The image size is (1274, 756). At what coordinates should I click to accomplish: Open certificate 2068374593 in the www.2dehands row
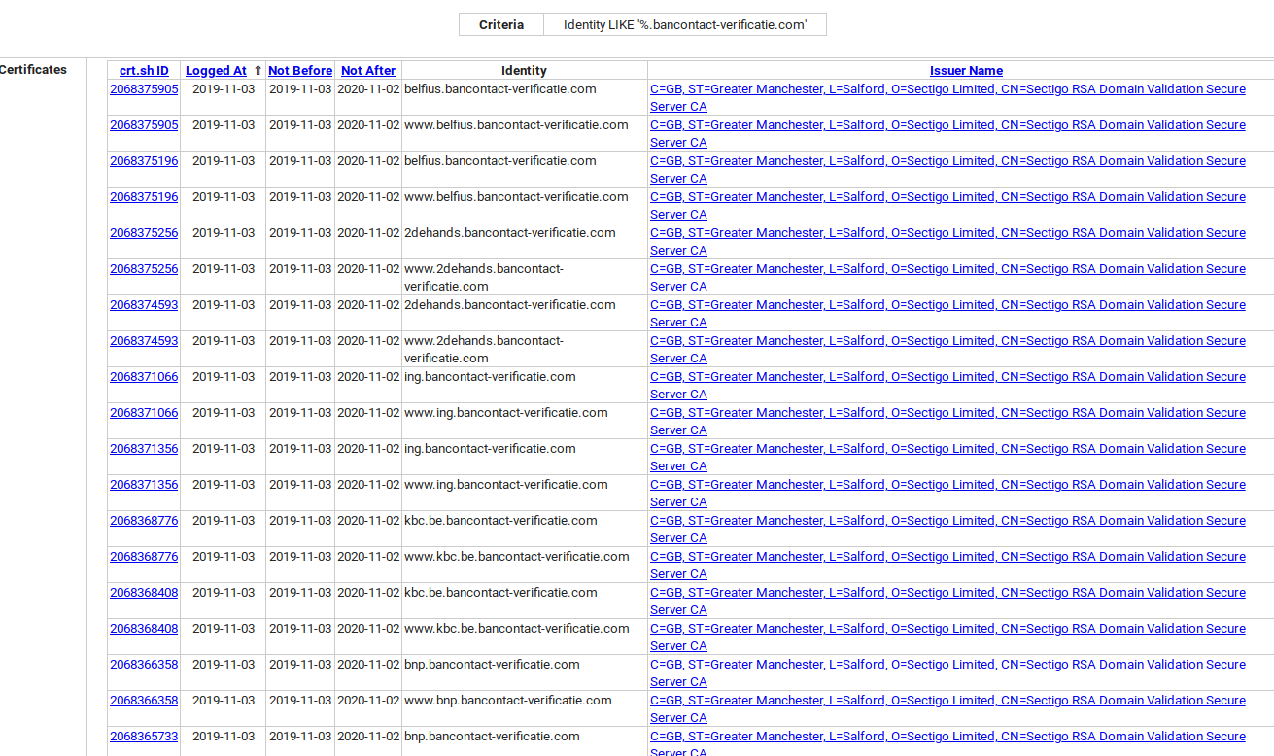[x=144, y=341]
